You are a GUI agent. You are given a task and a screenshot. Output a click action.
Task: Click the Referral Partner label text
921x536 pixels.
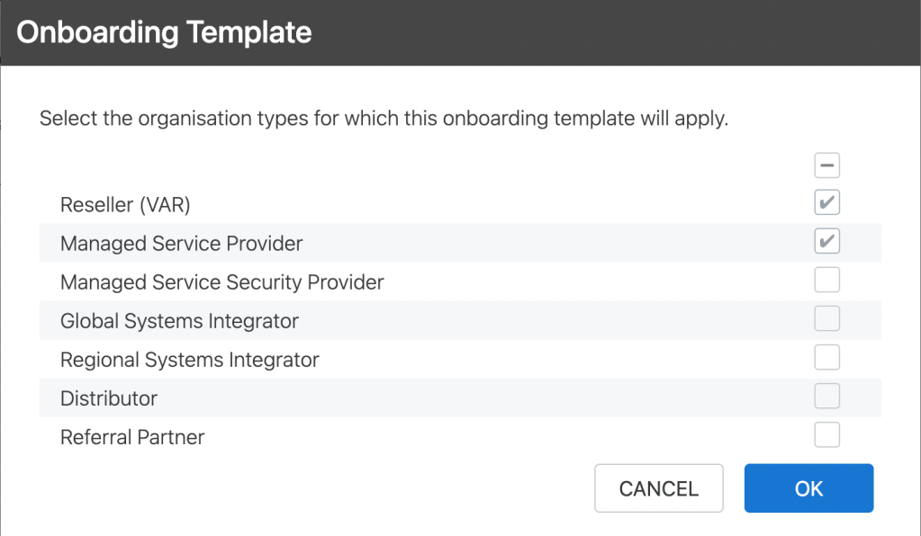(132, 438)
